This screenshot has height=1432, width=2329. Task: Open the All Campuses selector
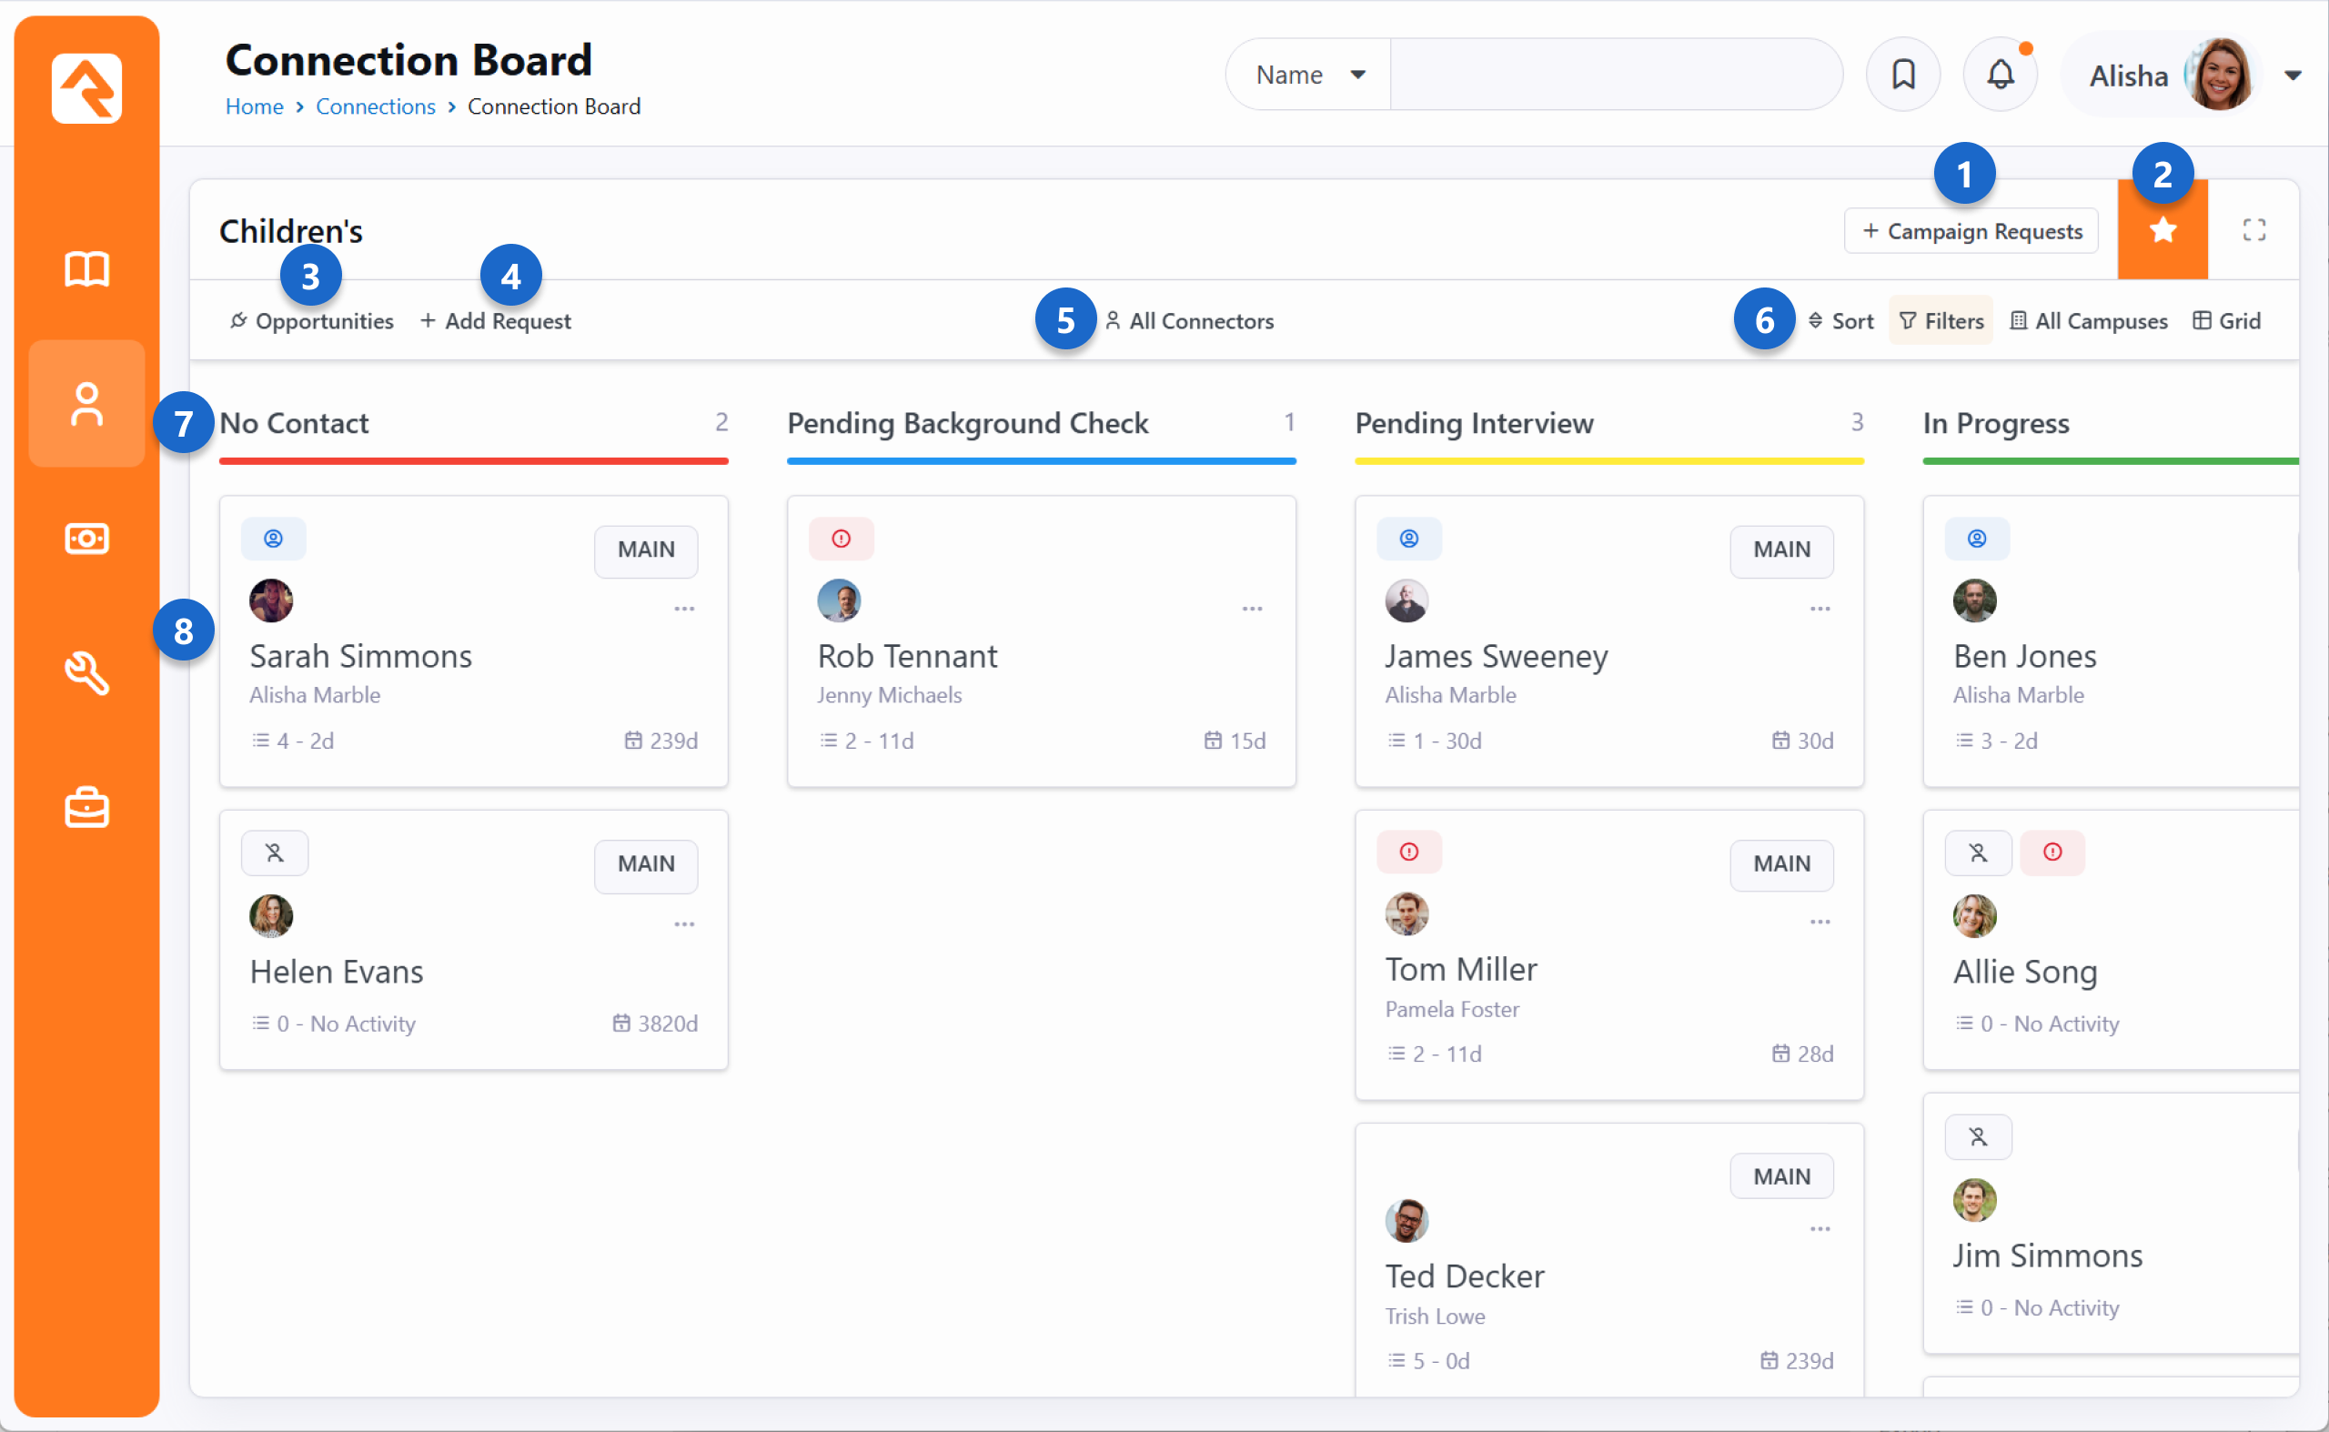pyautogui.click(x=2088, y=321)
